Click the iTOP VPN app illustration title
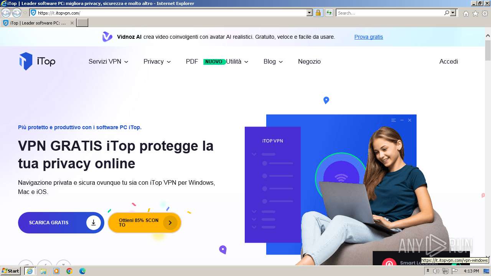This screenshot has height=276, width=491. 273,141
